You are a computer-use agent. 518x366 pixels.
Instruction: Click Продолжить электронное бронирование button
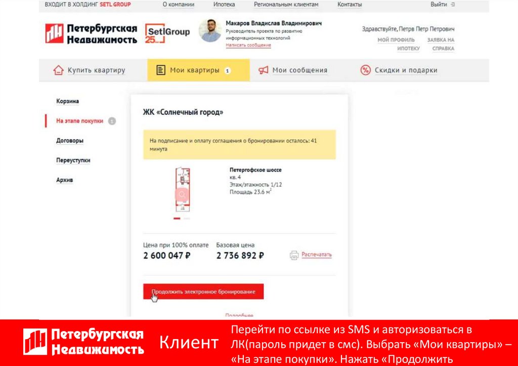203,292
